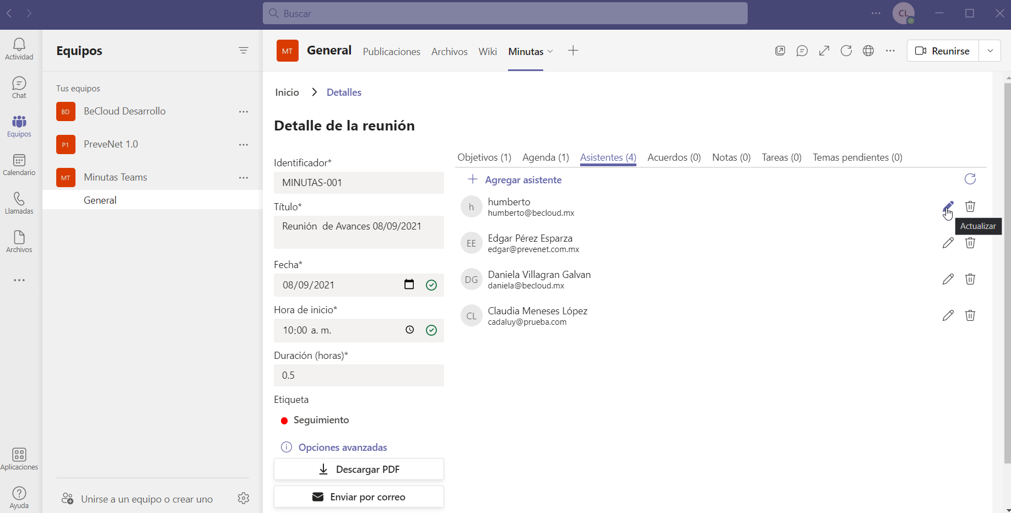Image resolution: width=1011 pixels, height=513 pixels.
Task: Select the Notas (0) tab
Action: (x=731, y=157)
